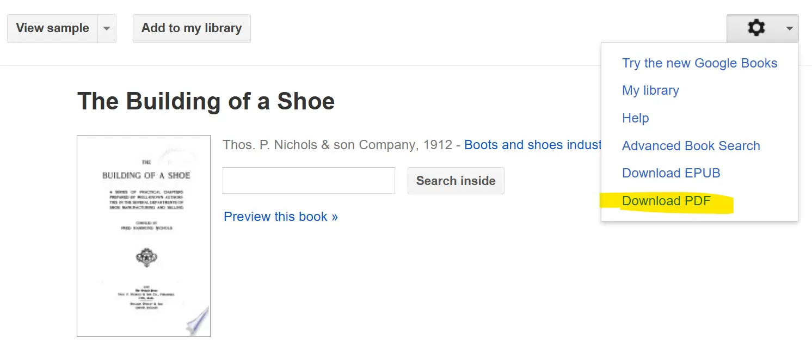
Task: Expand the View sample dropdown arrow
Action: tap(107, 28)
